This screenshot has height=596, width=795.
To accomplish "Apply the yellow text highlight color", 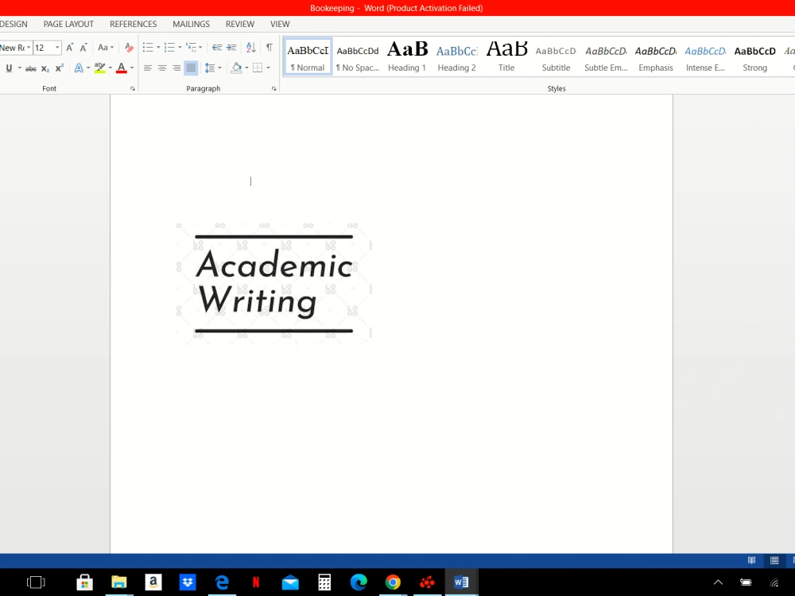I will 100,68.
